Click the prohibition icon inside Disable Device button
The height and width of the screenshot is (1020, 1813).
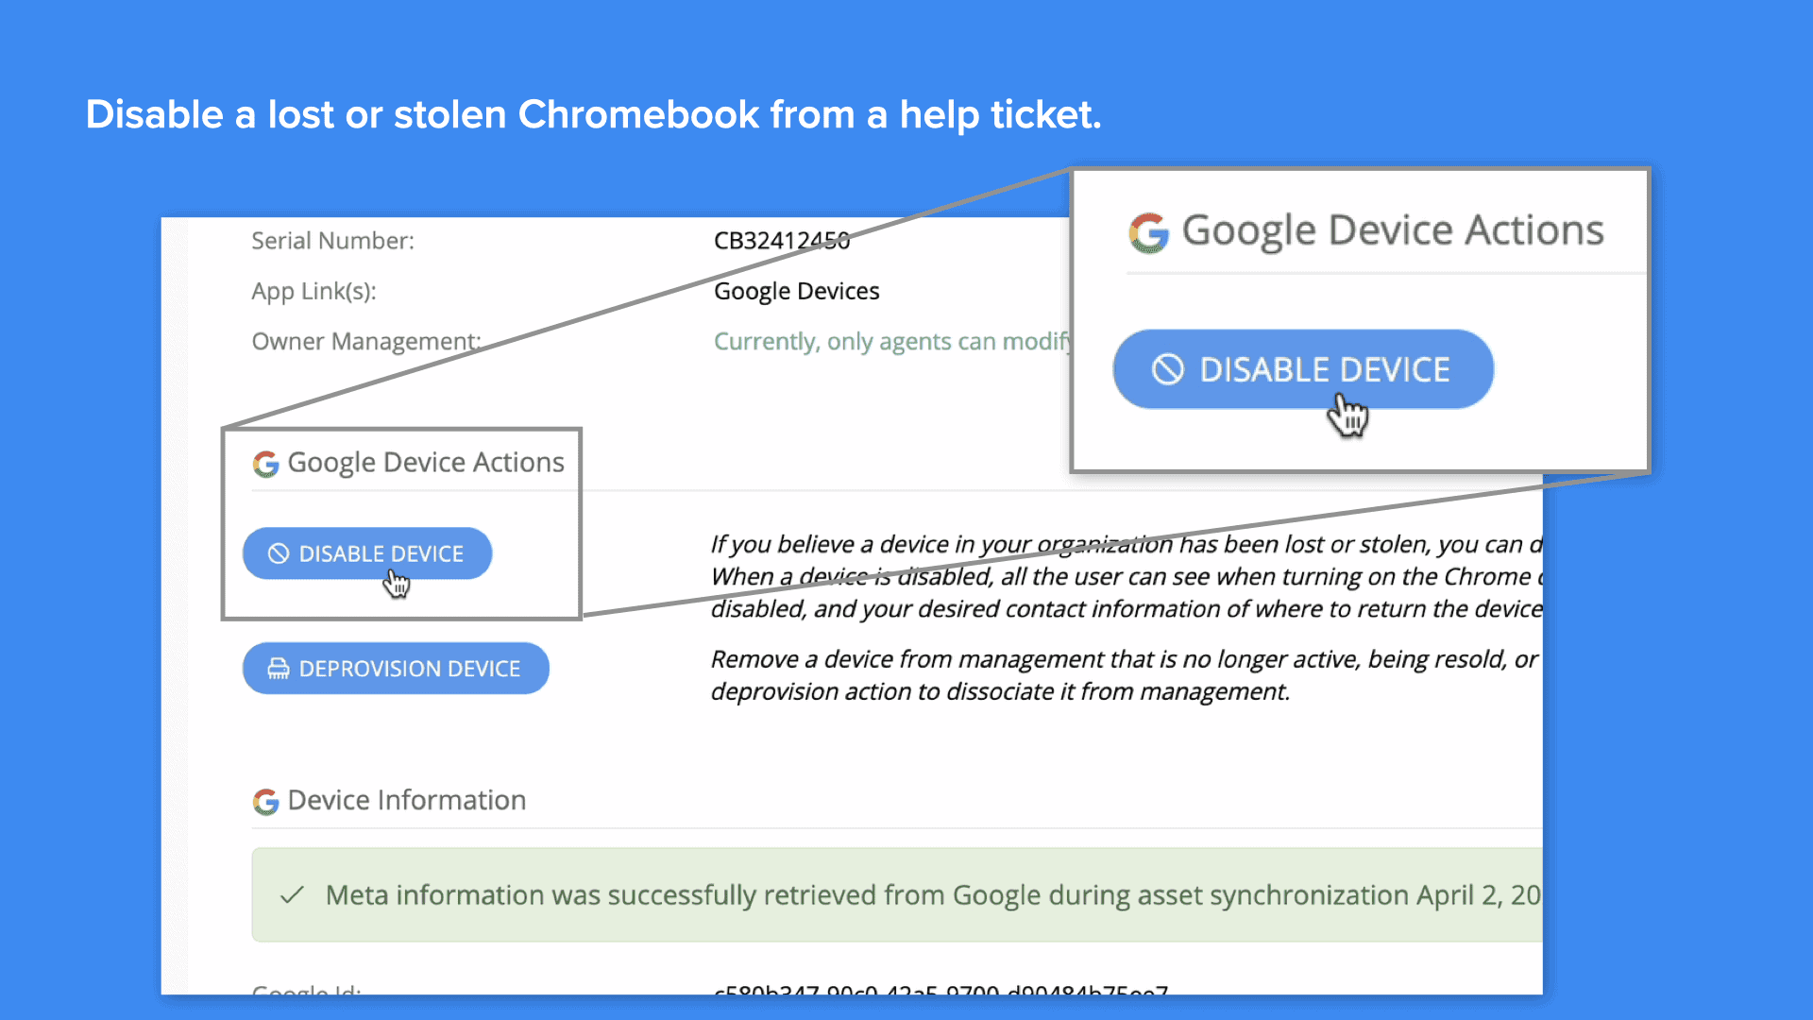pos(278,553)
